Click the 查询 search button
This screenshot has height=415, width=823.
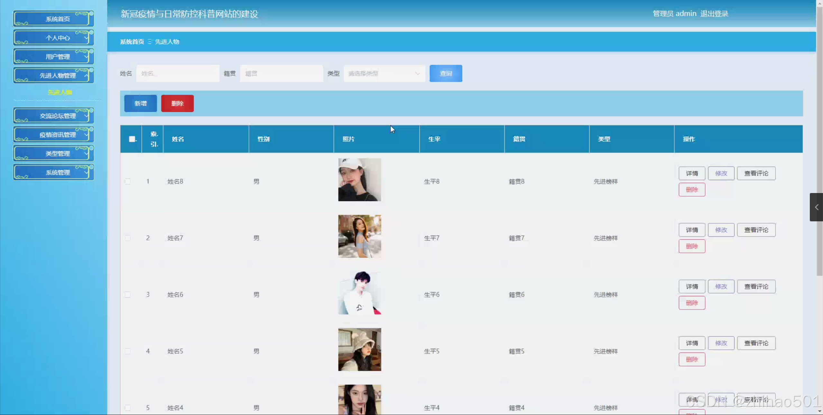(445, 74)
